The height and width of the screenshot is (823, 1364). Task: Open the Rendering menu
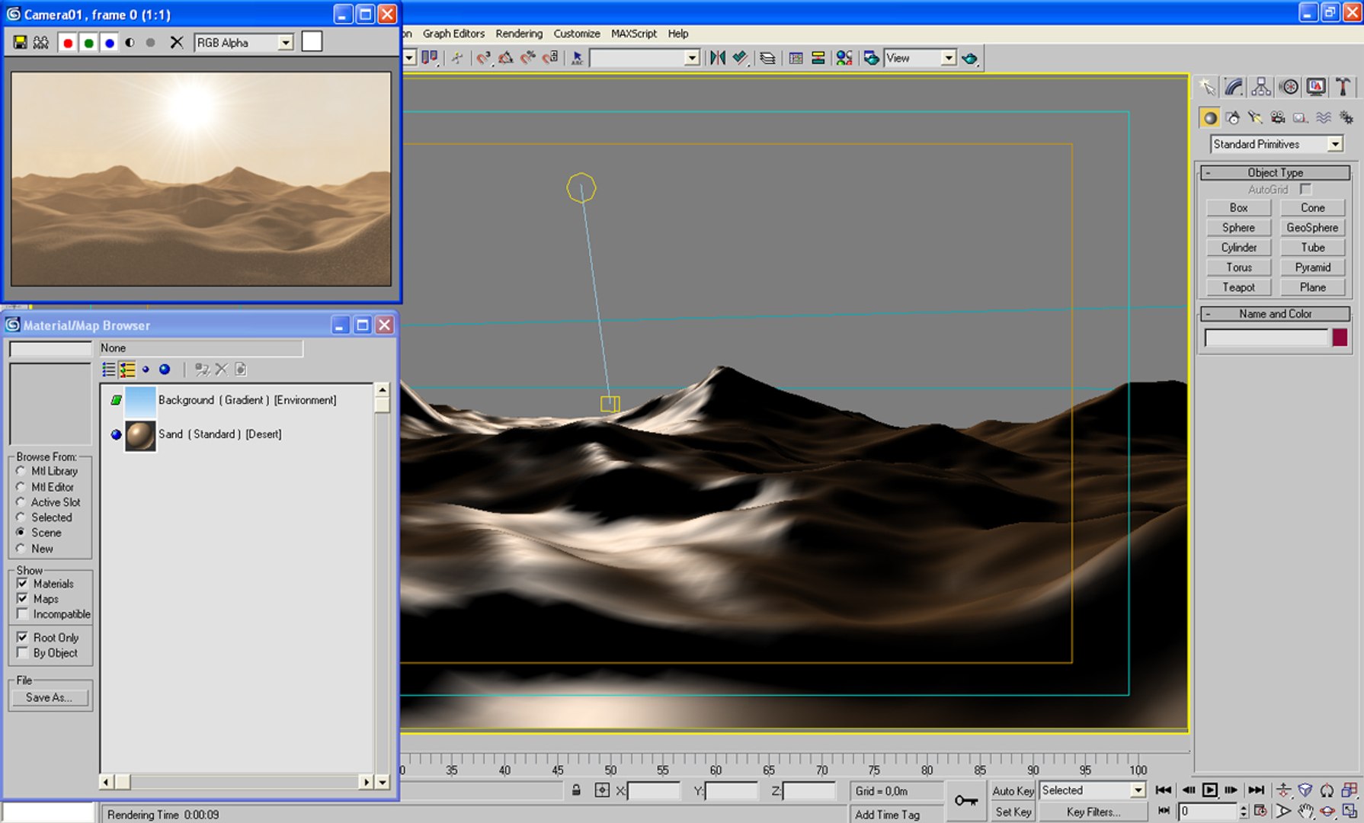(x=519, y=34)
